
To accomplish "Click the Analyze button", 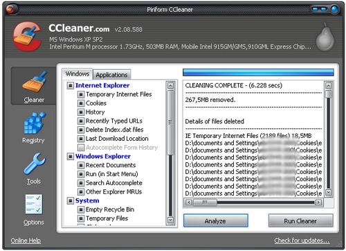I will click(215, 221).
